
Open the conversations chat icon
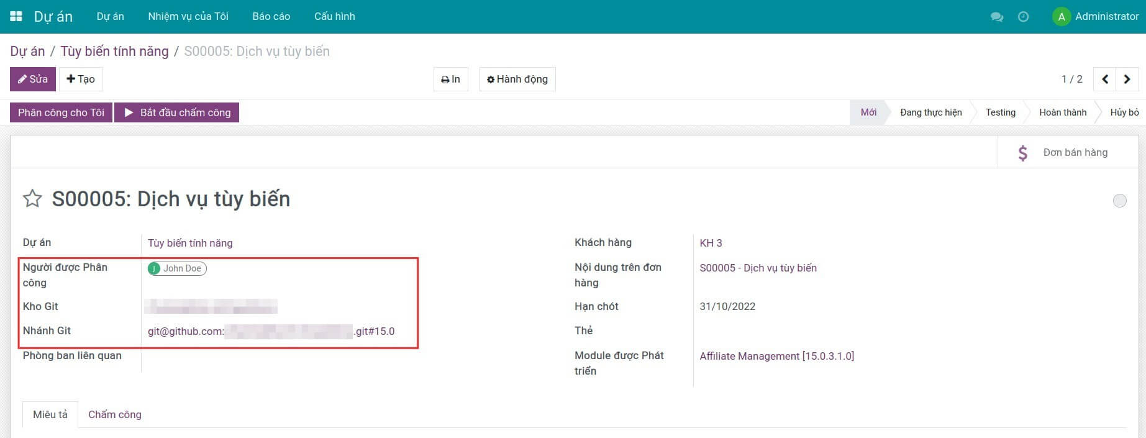coord(997,17)
